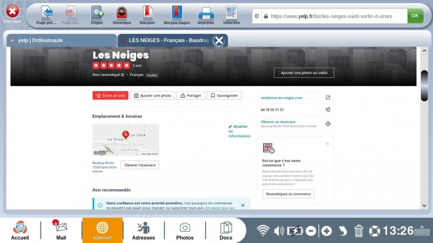The height and width of the screenshot is (243, 433).
Task: Click Ajouter une photo button
Action: 153,96
